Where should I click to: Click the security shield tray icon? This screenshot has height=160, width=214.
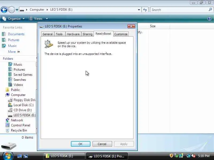(171, 155)
